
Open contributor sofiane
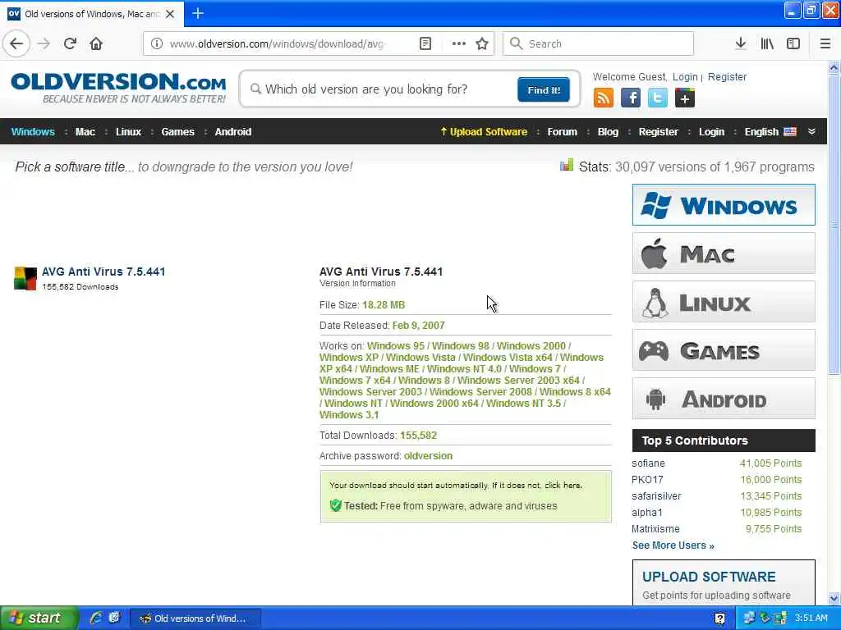[x=648, y=463]
